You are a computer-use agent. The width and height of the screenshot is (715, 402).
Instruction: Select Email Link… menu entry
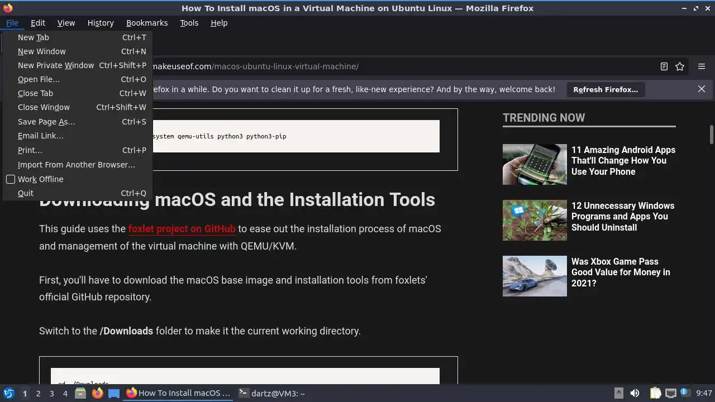click(x=78, y=136)
